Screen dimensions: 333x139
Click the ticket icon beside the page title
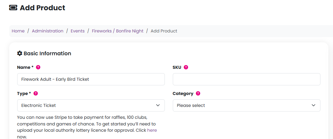[13, 8]
